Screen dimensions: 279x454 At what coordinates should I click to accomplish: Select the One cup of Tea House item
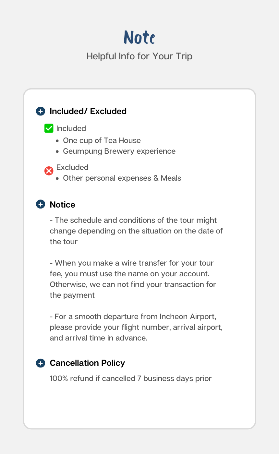pyautogui.click(x=102, y=140)
